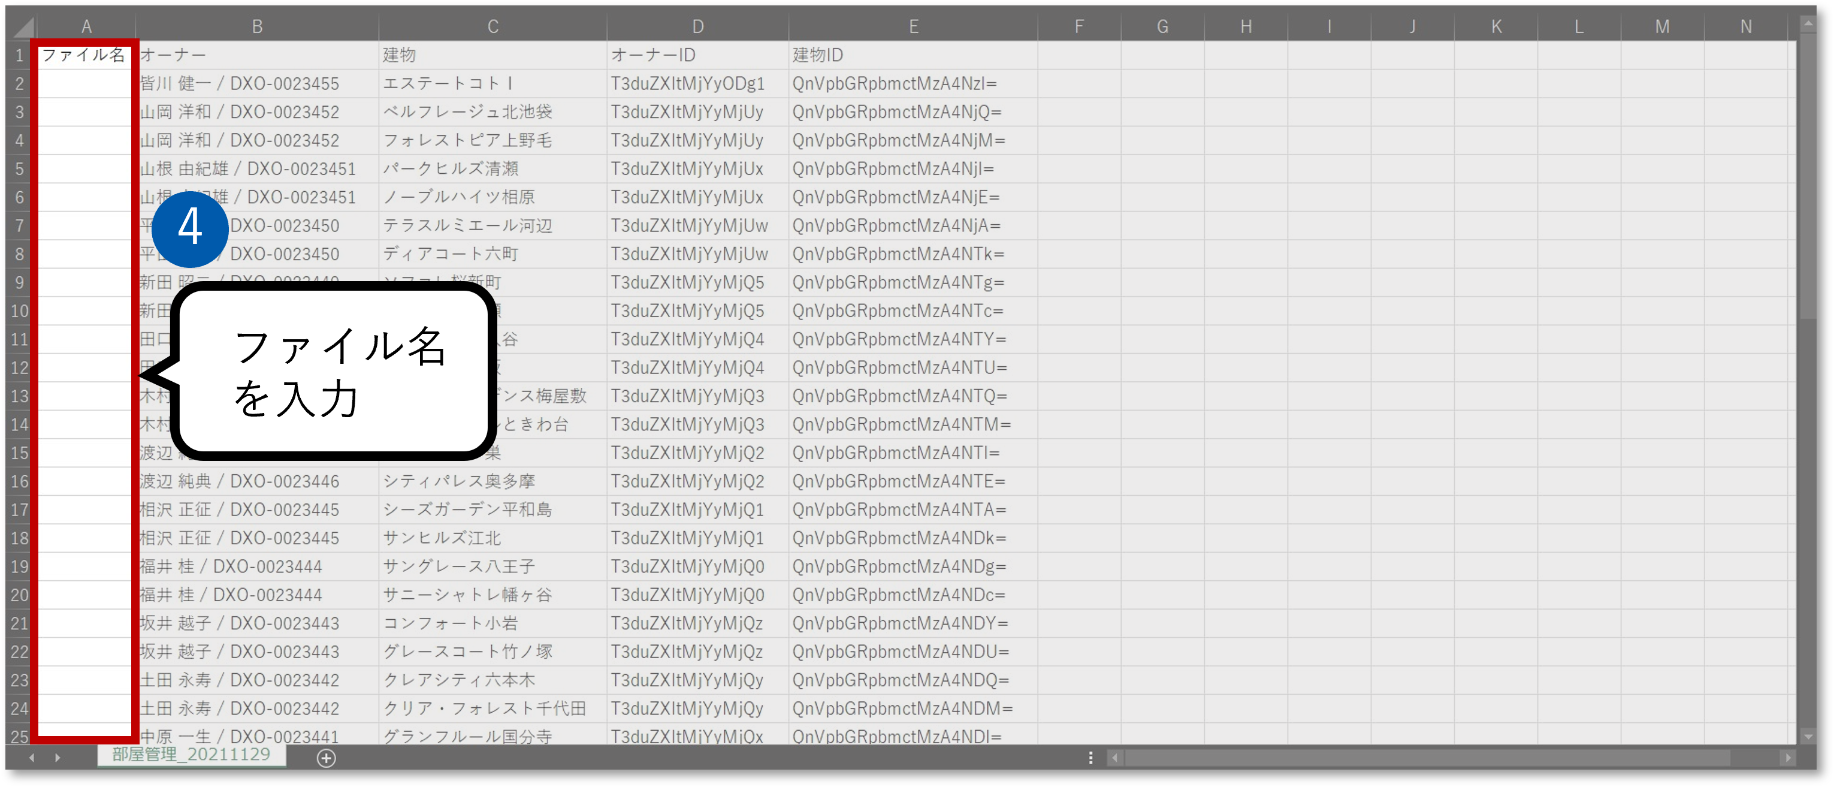Click the new sheet plus icon
Viewport: 1834px width, 787px height.
(326, 758)
